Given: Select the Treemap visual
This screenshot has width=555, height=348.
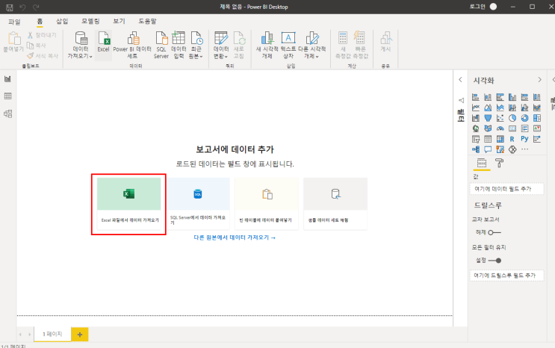Looking at the screenshot, I should coord(537,118).
